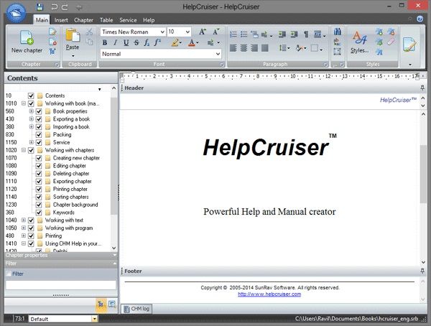Collapse Working with chapters tree node
Viewport: 431px width, 326px height.
pos(24,150)
